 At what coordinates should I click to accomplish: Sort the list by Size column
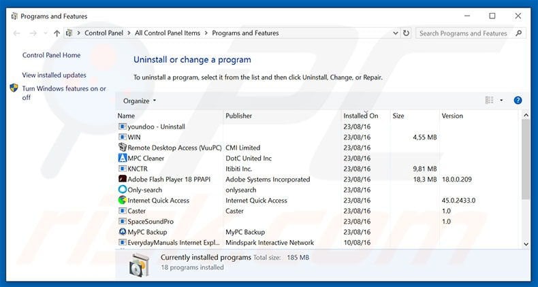398,116
